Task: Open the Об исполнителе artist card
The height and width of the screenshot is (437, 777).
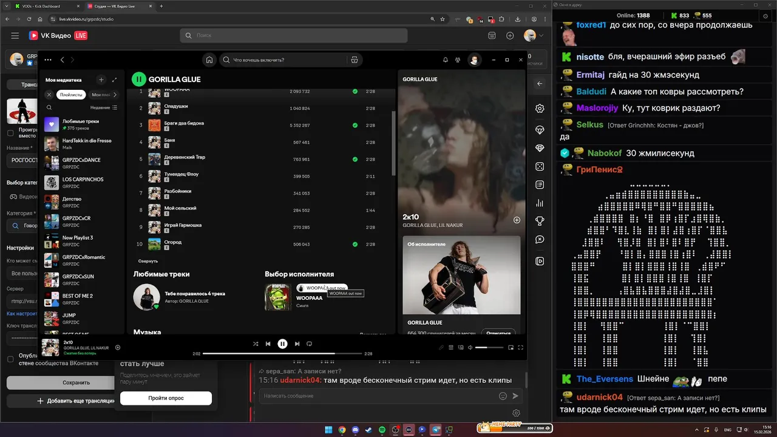Action: 461,285
